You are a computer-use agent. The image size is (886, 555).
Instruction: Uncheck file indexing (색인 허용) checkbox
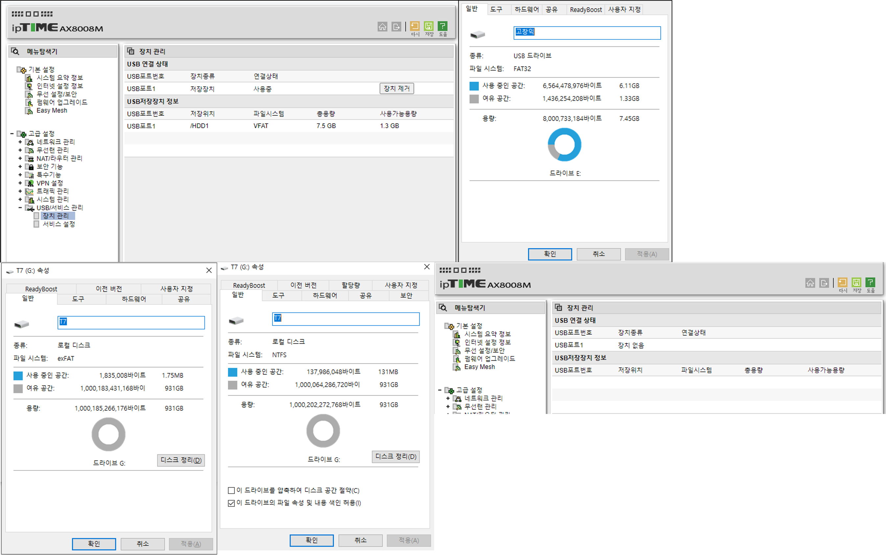click(x=231, y=503)
